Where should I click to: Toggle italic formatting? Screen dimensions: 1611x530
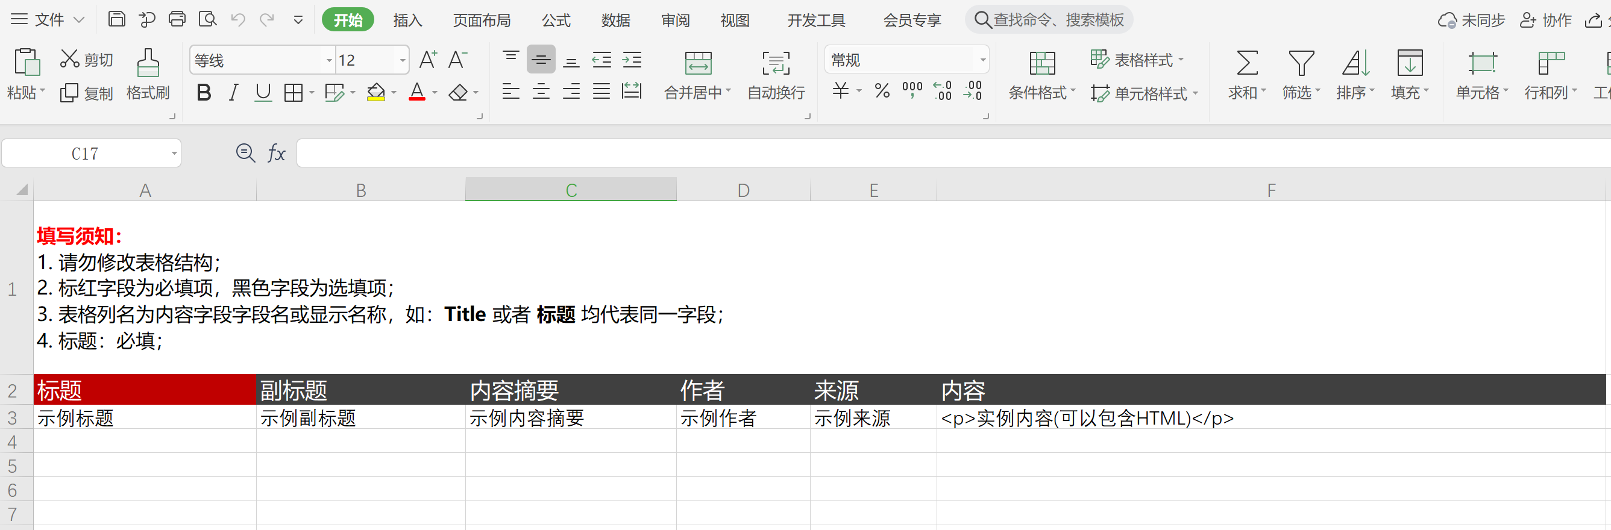coord(233,93)
